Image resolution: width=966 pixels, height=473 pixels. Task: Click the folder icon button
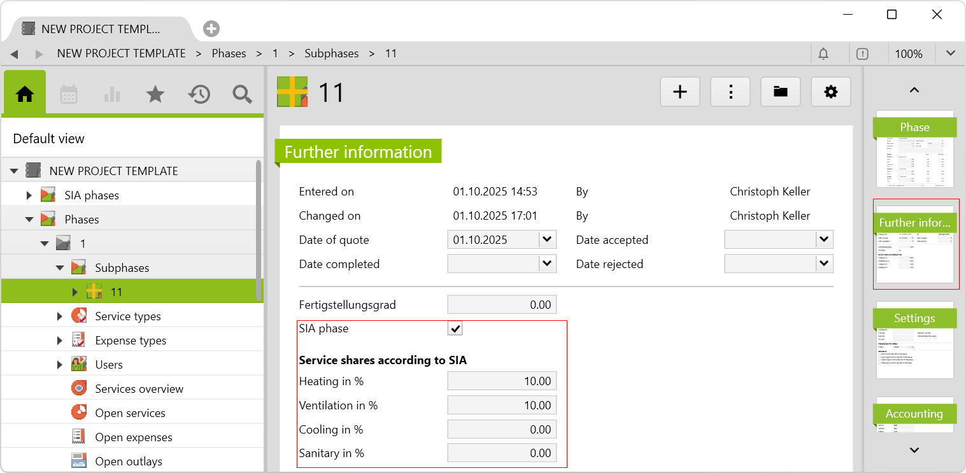coord(780,92)
